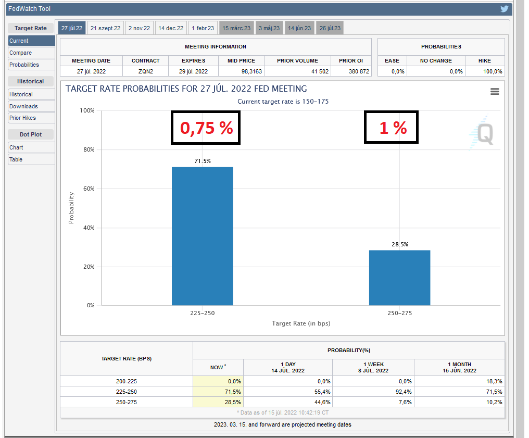529x438 pixels.
Task: Select the 27 júl.22 meeting tab
Action: (72, 28)
